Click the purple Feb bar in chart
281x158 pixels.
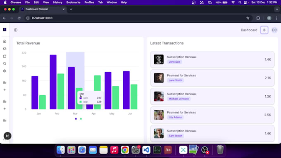click(x=53, y=82)
